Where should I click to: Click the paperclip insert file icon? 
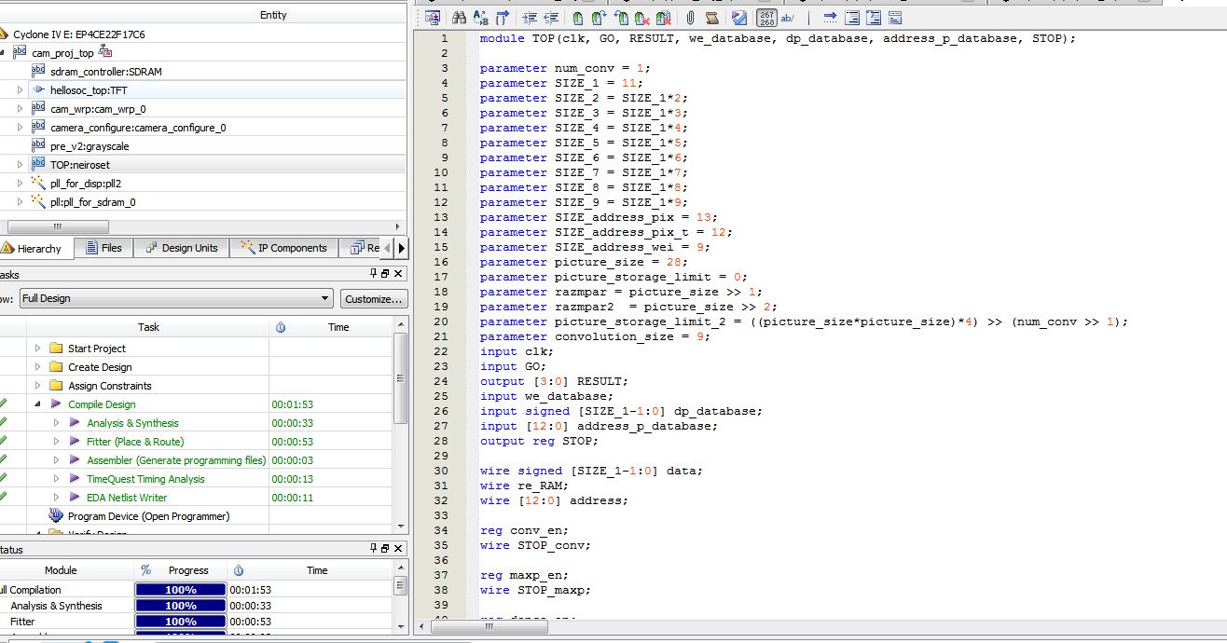(690, 18)
